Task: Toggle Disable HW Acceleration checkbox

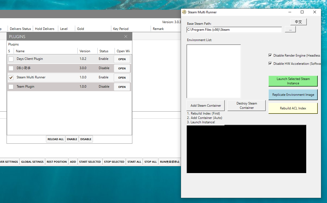Action: pyautogui.click(x=270, y=63)
